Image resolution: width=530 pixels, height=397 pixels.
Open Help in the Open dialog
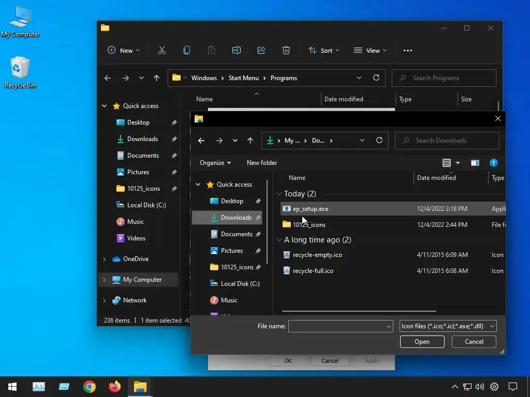coord(493,163)
